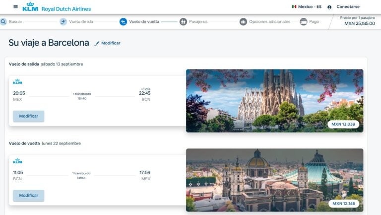Go to the Opciones adicionales step
381x215 pixels.
269,22
